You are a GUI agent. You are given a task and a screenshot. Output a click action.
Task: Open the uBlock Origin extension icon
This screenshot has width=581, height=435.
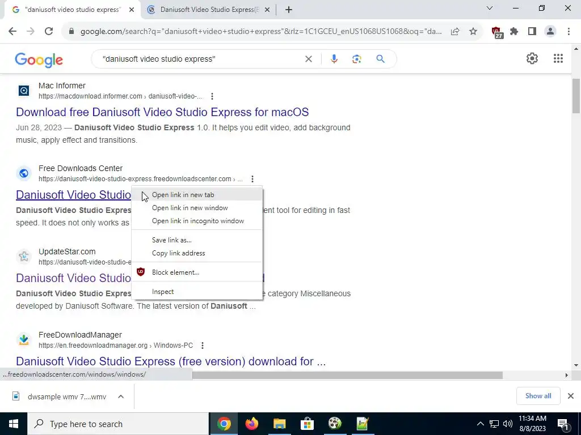[x=497, y=32]
